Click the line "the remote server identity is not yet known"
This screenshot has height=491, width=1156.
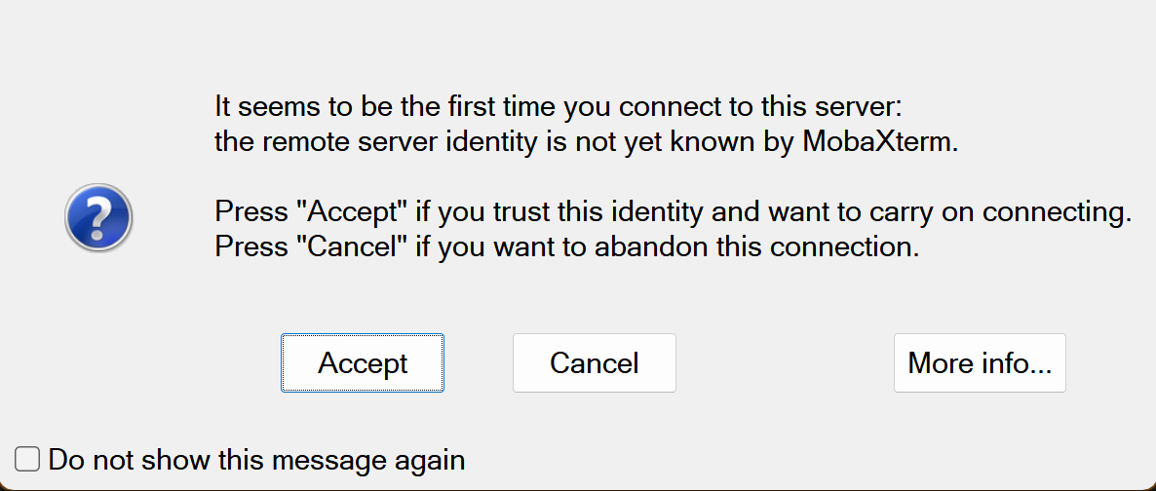coord(587,142)
